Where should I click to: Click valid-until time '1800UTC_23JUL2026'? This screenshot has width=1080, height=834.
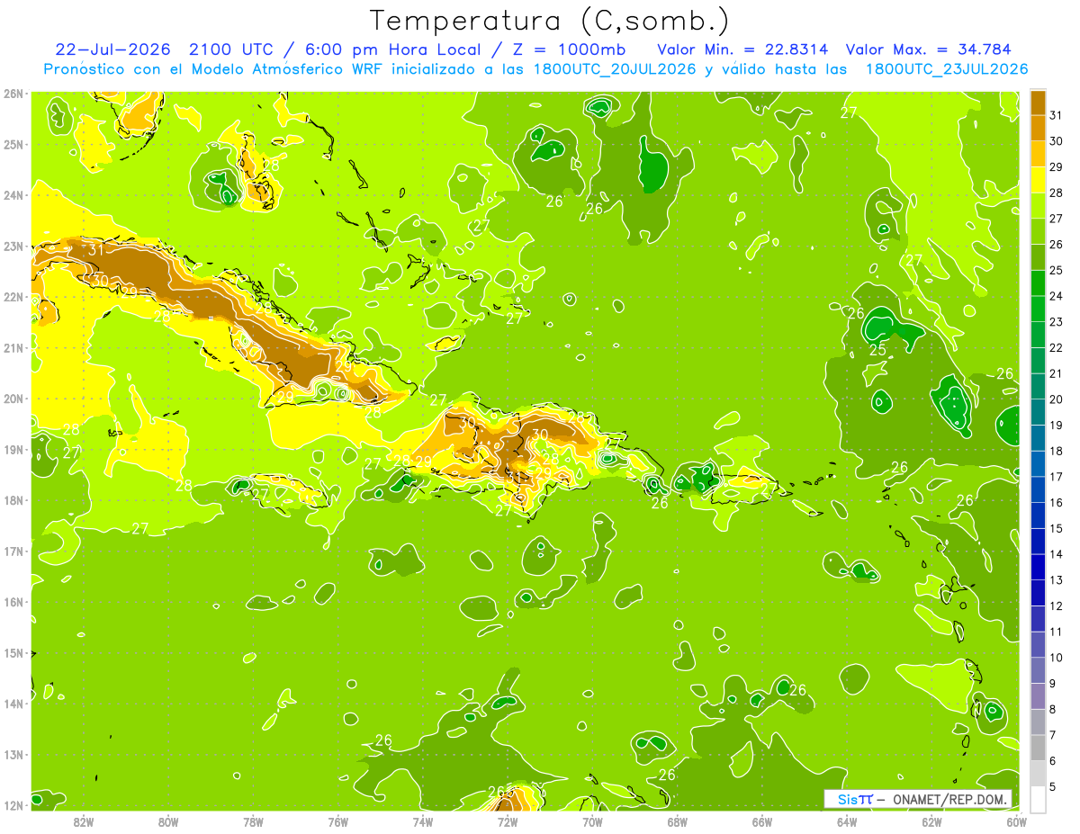click(x=946, y=69)
